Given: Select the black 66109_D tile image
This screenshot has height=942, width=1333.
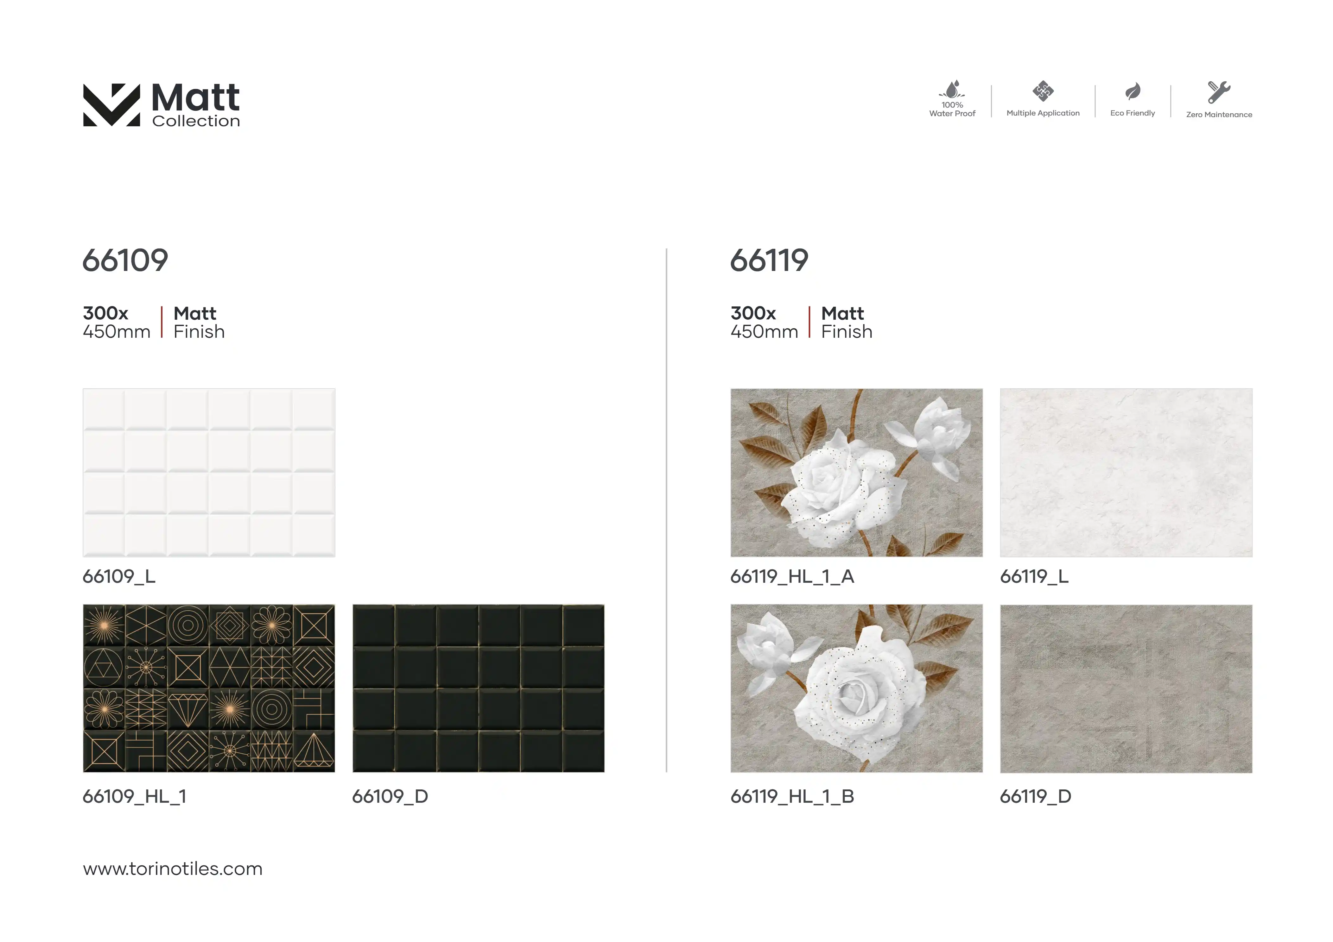Looking at the screenshot, I should [478, 688].
